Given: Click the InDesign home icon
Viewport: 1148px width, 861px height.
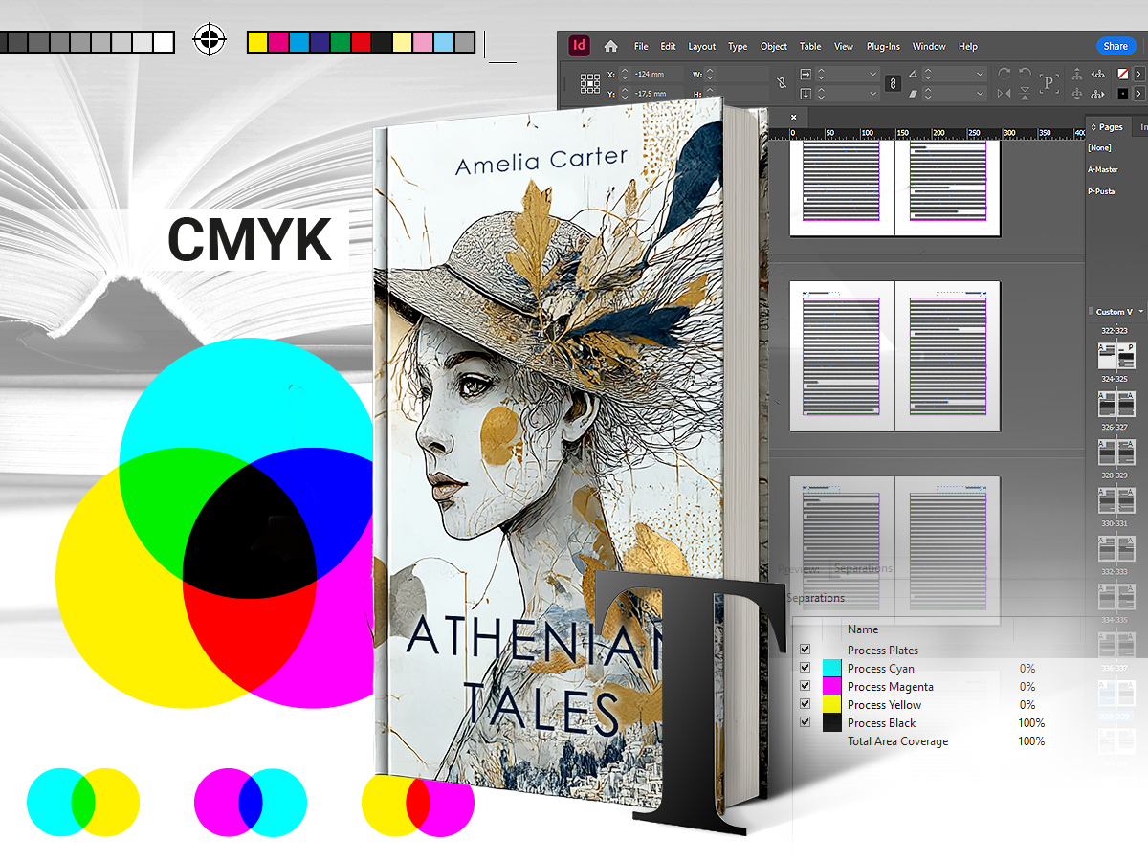Looking at the screenshot, I should (609, 46).
